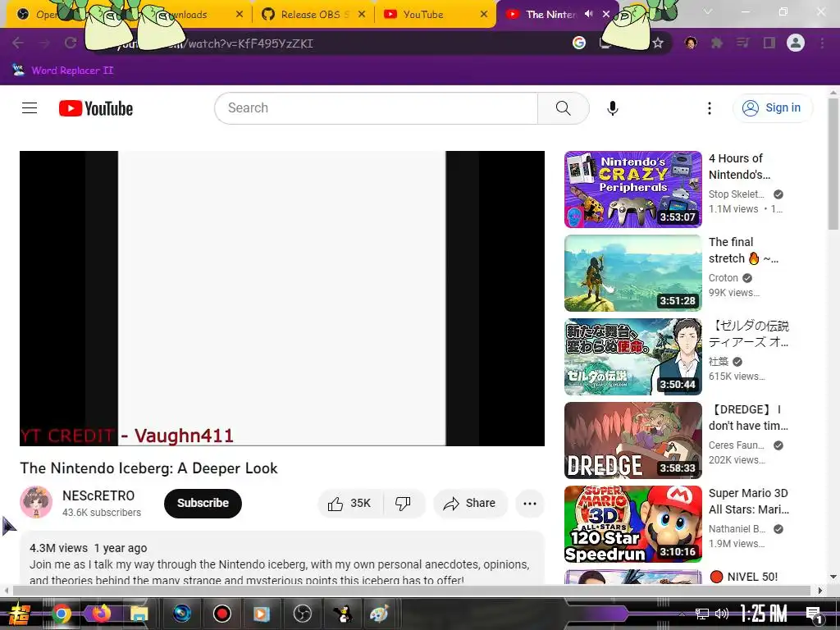This screenshot has width=840, height=630.
Task: Open YouTube settings three-dot menu
Action: [x=710, y=108]
